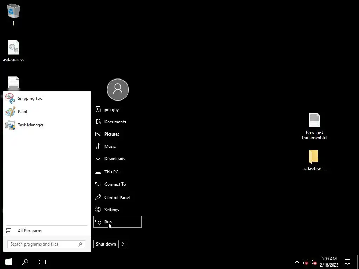Open Control Panel from start menu
Viewport: 359px width, 269px height.
pyautogui.click(x=117, y=198)
